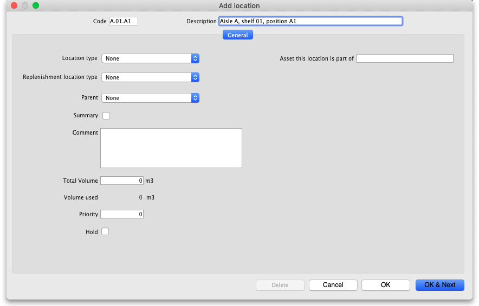Click into the Description text field

click(310, 21)
